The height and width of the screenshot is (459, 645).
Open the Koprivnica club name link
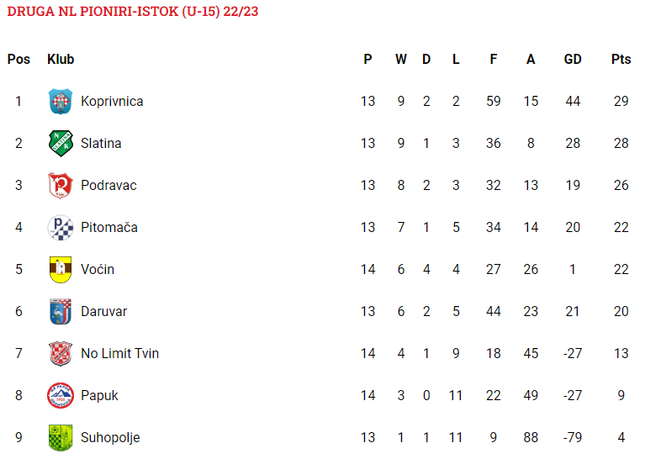112,101
